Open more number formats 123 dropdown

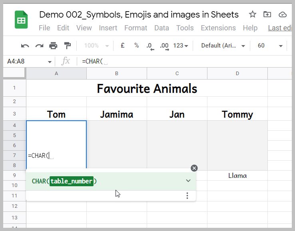(x=181, y=46)
